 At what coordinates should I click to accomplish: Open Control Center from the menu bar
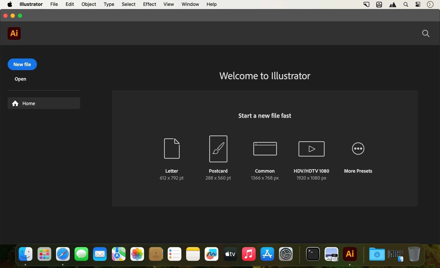click(x=417, y=4)
